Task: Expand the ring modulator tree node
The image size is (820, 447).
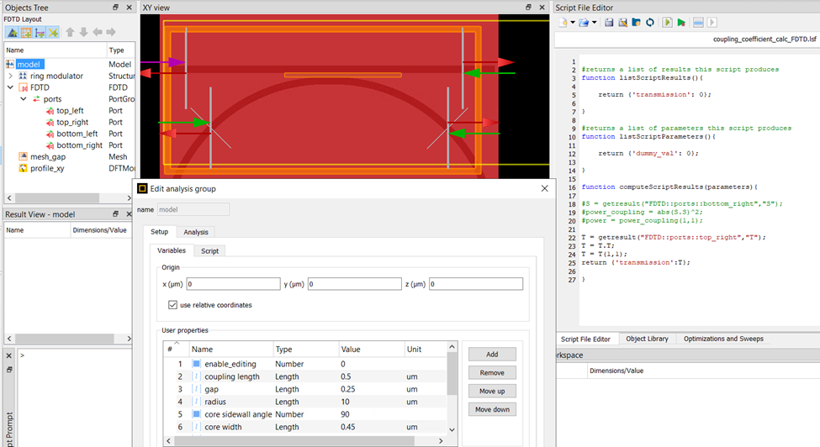Action: pos(11,76)
